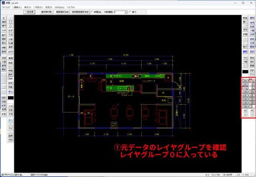The height and width of the screenshot is (177, 256).
Task: Open the ファイル(F) menu
Action: (x=6, y=7)
